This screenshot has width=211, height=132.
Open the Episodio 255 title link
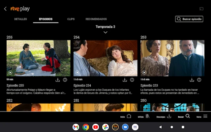coord(15,85)
